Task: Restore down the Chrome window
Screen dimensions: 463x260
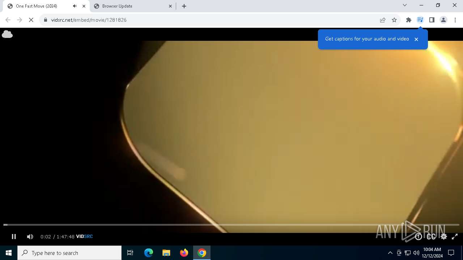Action: click(x=438, y=5)
